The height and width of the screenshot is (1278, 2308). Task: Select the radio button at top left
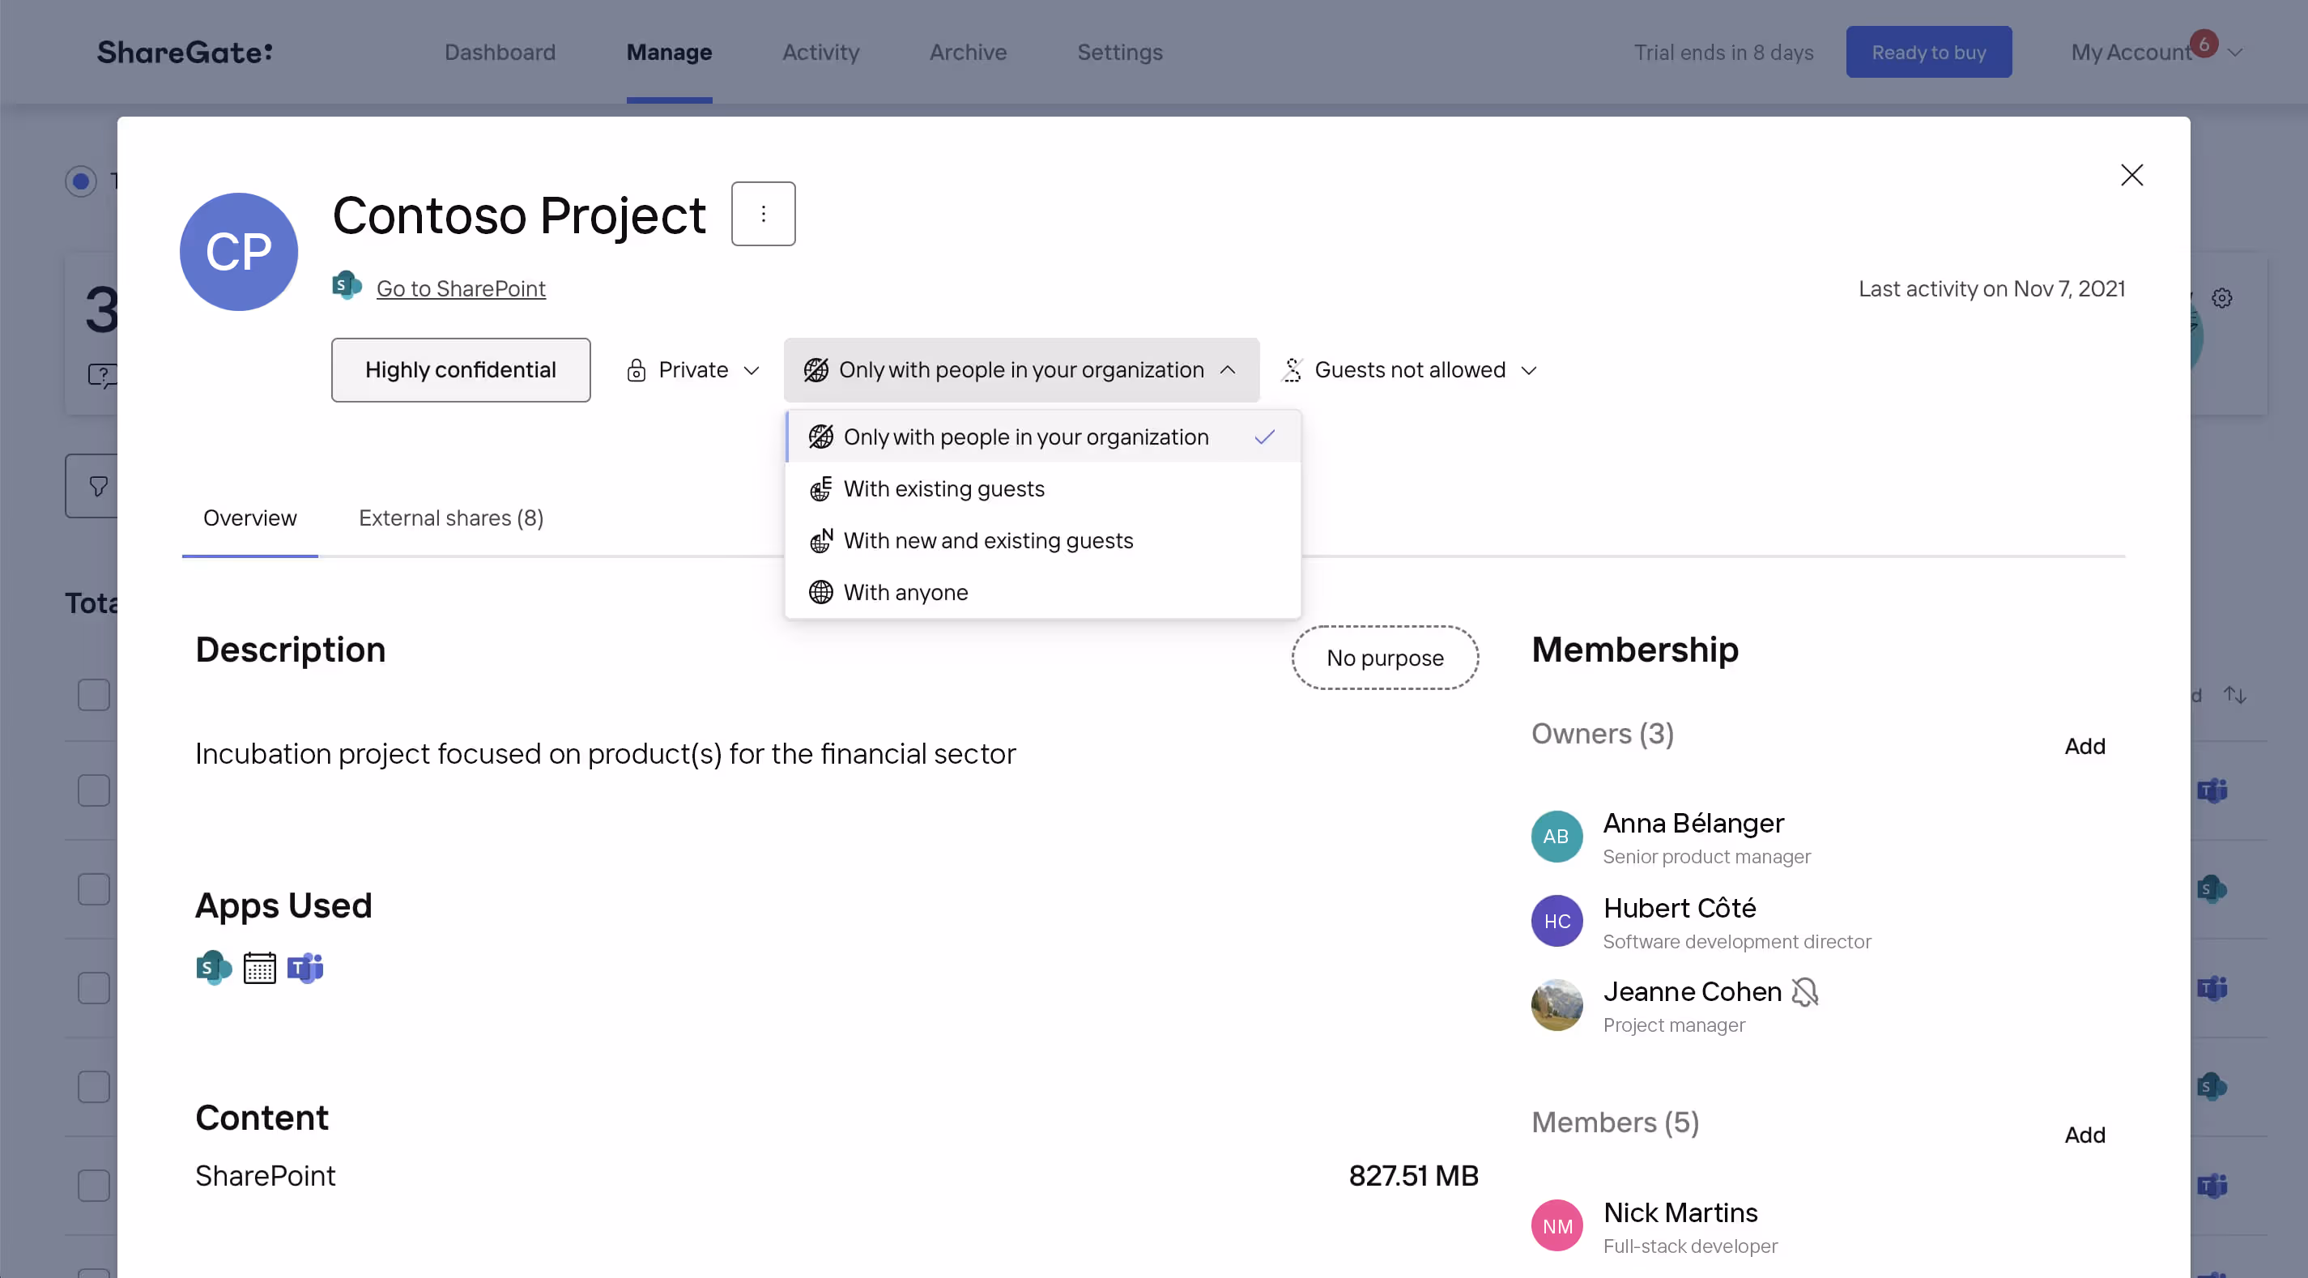click(81, 181)
